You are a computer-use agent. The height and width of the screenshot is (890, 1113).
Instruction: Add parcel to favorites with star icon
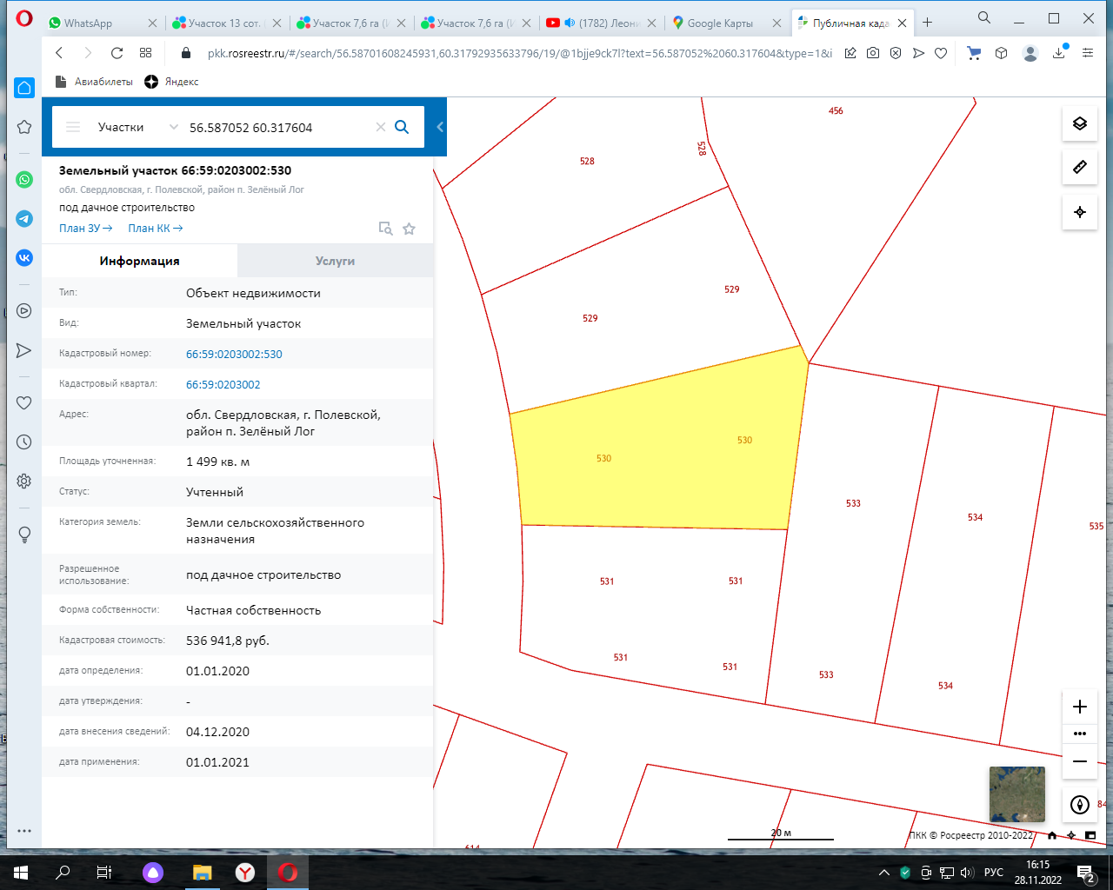[409, 229]
